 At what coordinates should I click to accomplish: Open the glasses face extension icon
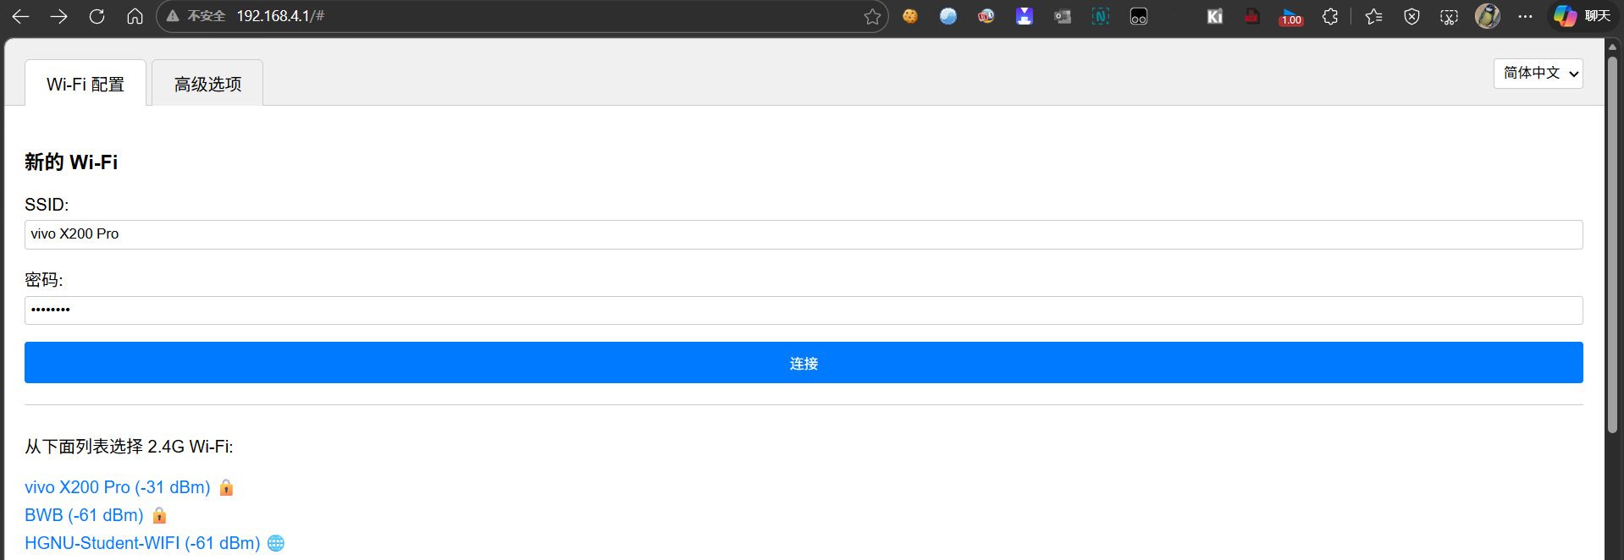coord(1139,16)
